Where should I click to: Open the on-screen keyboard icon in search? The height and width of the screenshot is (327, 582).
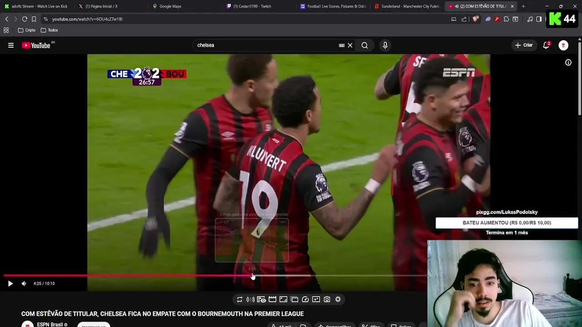[341, 45]
